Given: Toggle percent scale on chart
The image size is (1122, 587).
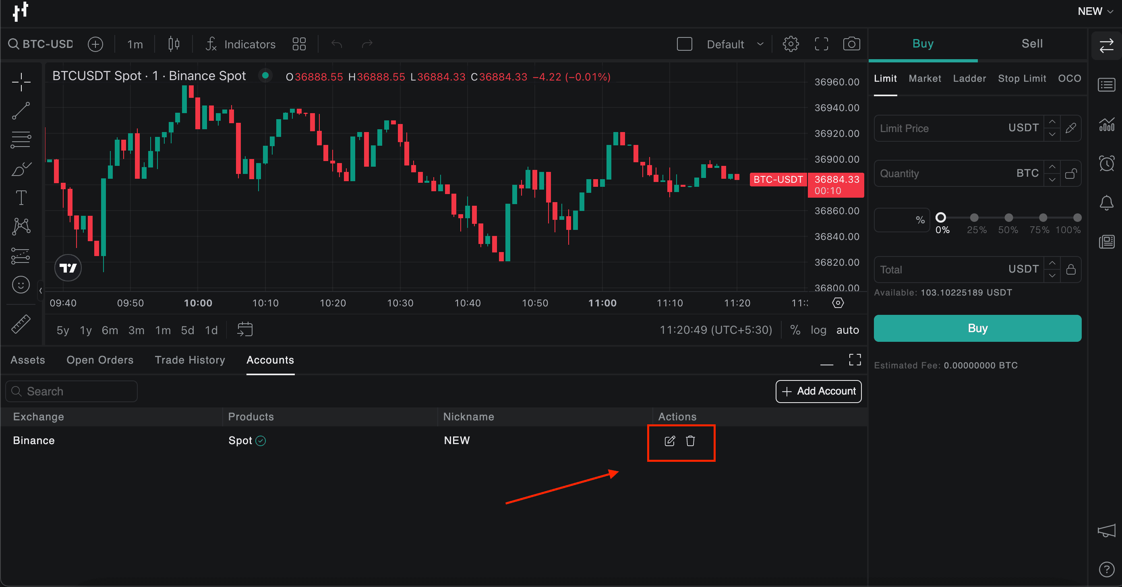Looking at the screenshot, I should [x=795, y=330].
